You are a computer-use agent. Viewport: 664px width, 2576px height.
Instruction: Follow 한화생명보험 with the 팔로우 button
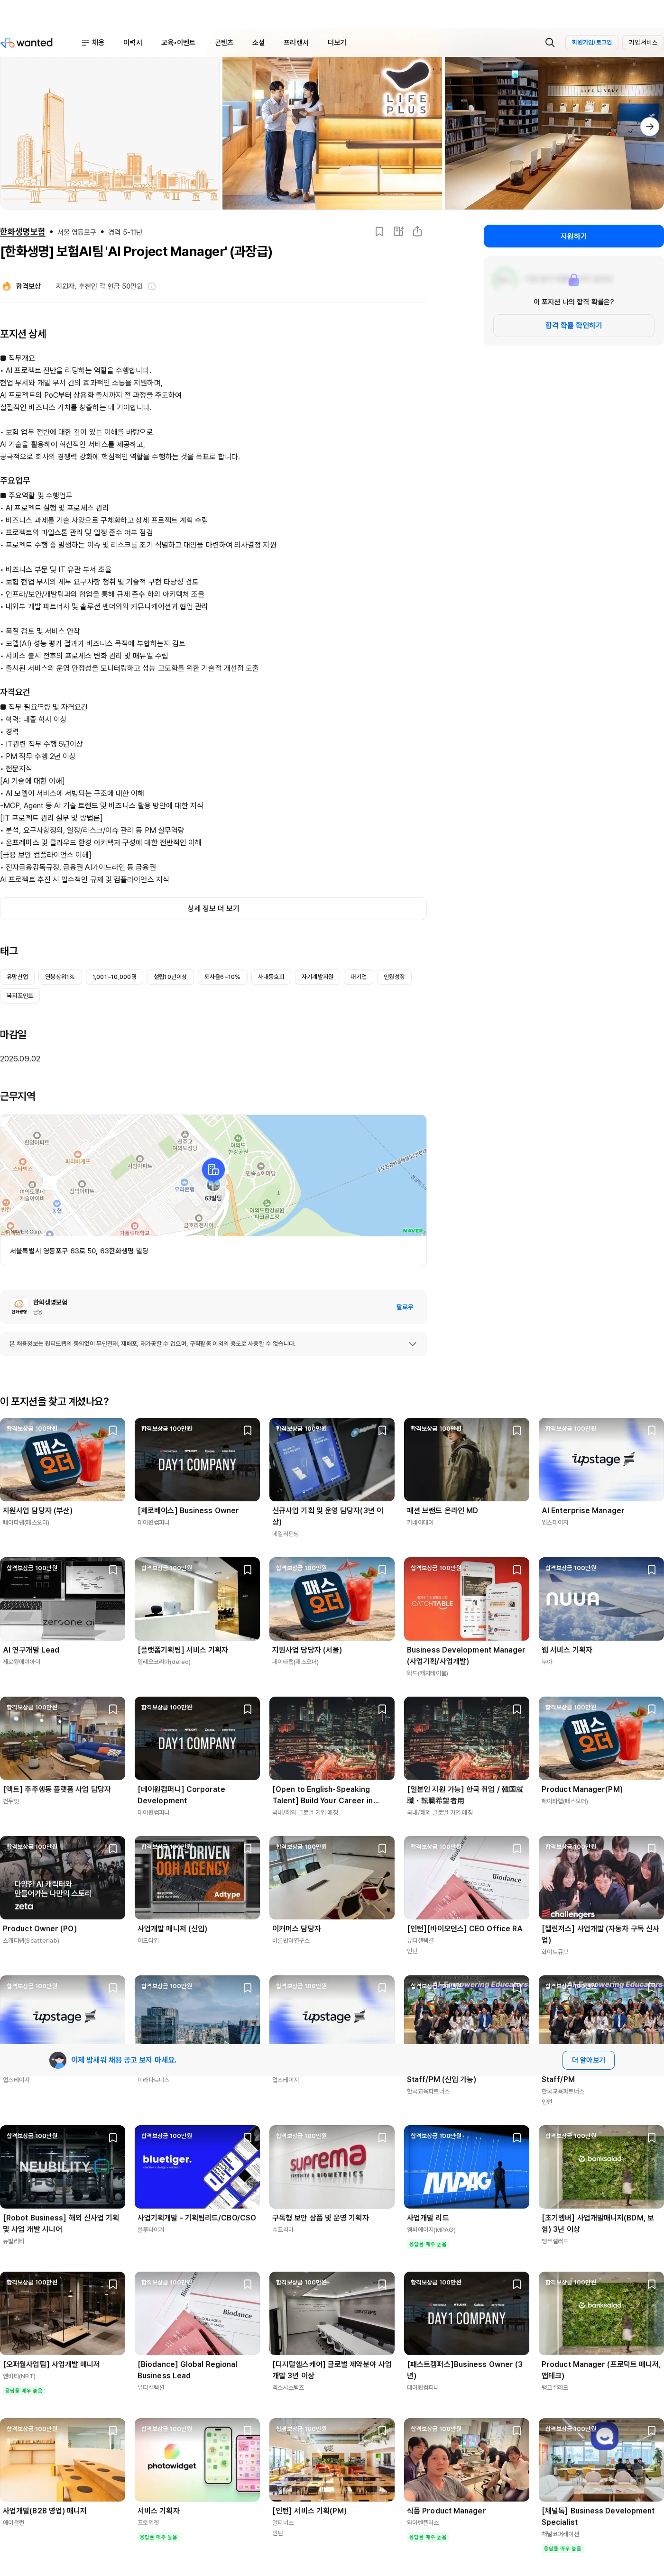click(405, 1307)
